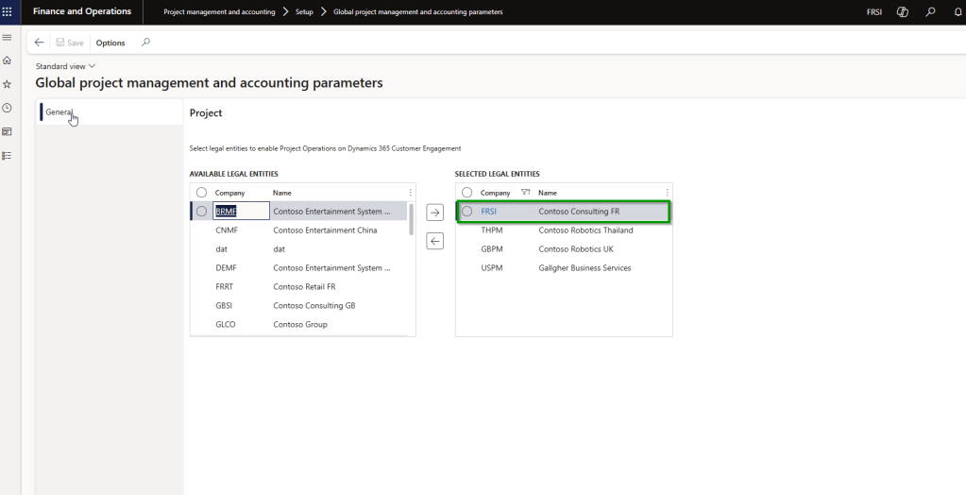966x495 pixels.
Task: Open Favorites star in sidebar
Action: click(8, 84)
